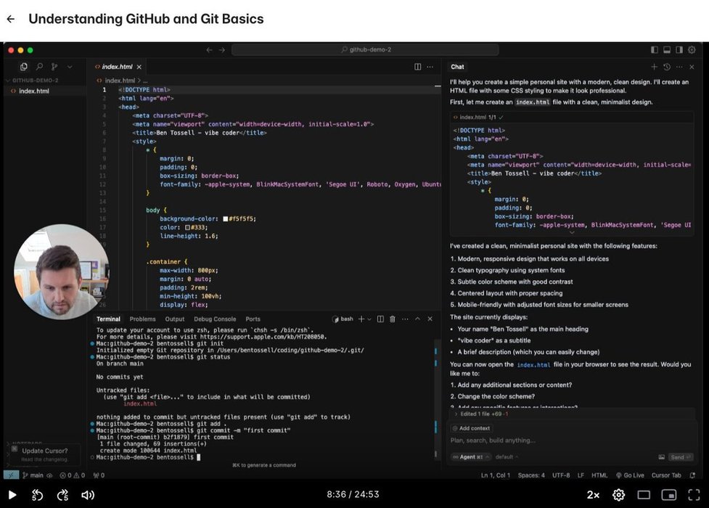Open chat panel more options
This screenshot has width=709, height=508.
[679, 67]
